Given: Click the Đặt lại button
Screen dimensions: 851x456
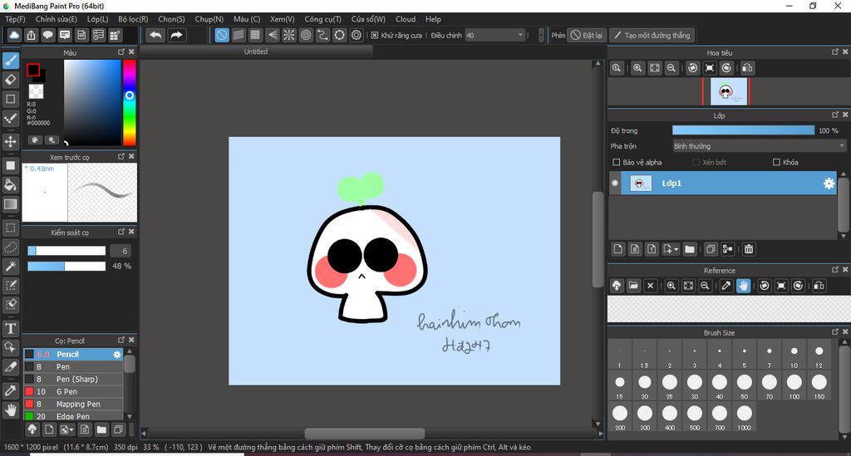Looking at the screenshot, I should pos(587,35).
